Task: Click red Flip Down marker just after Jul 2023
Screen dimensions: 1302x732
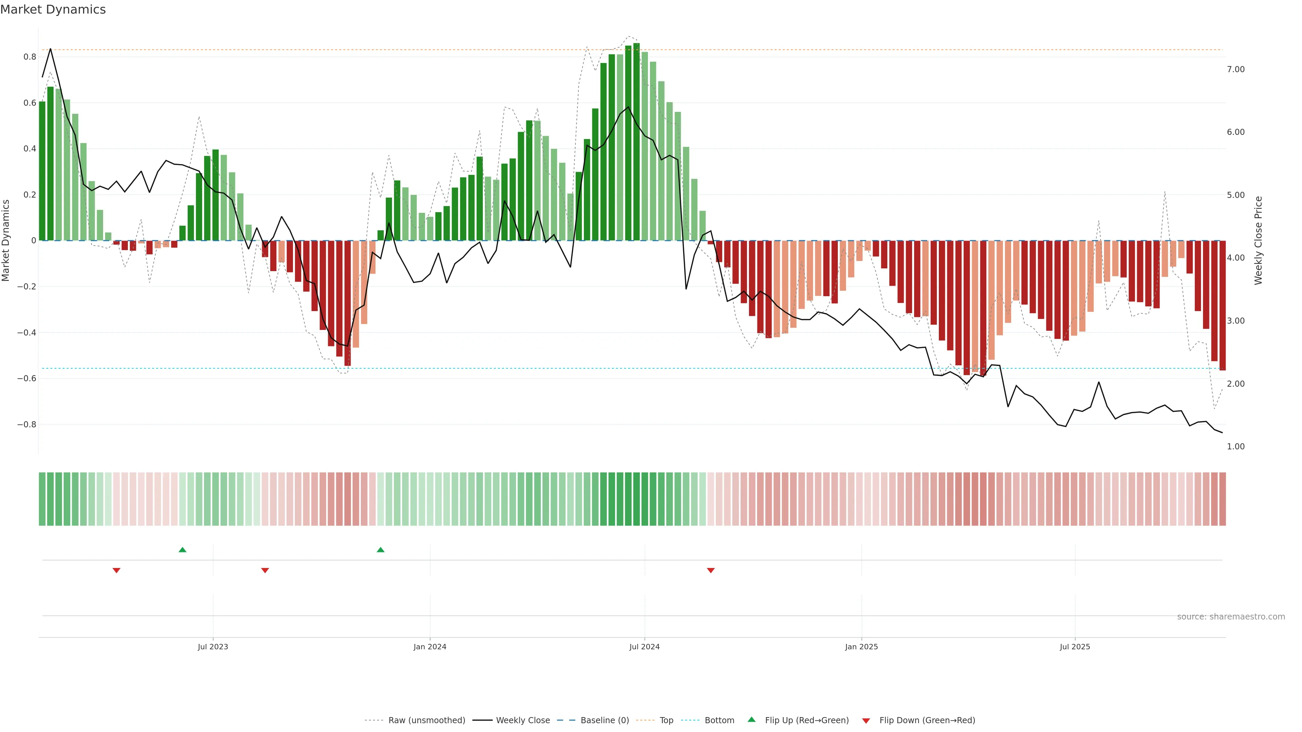Action: pyautogui.click(x=265, y=570)
